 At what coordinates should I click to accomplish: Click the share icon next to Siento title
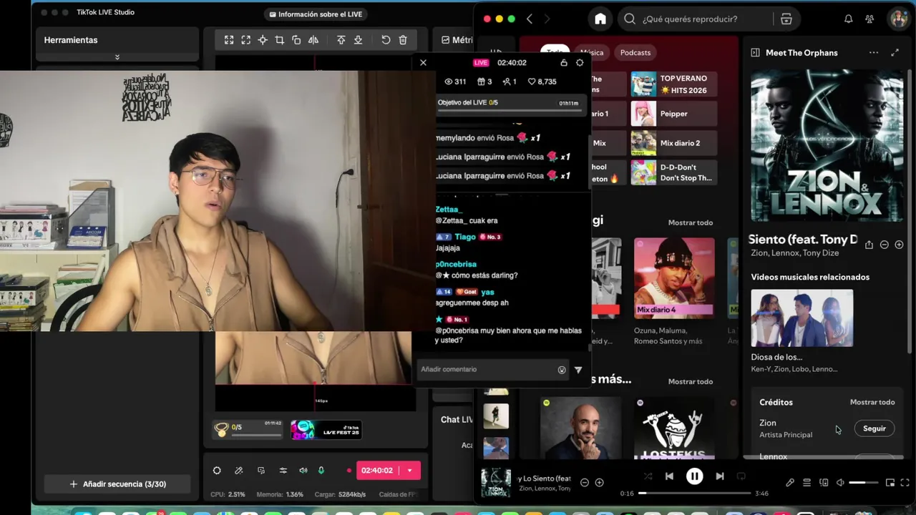coord(869,245)
